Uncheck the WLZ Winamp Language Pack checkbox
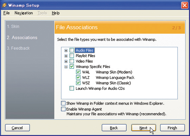The image size is (190, 136). pyautogui.click(x=78, y=78)
